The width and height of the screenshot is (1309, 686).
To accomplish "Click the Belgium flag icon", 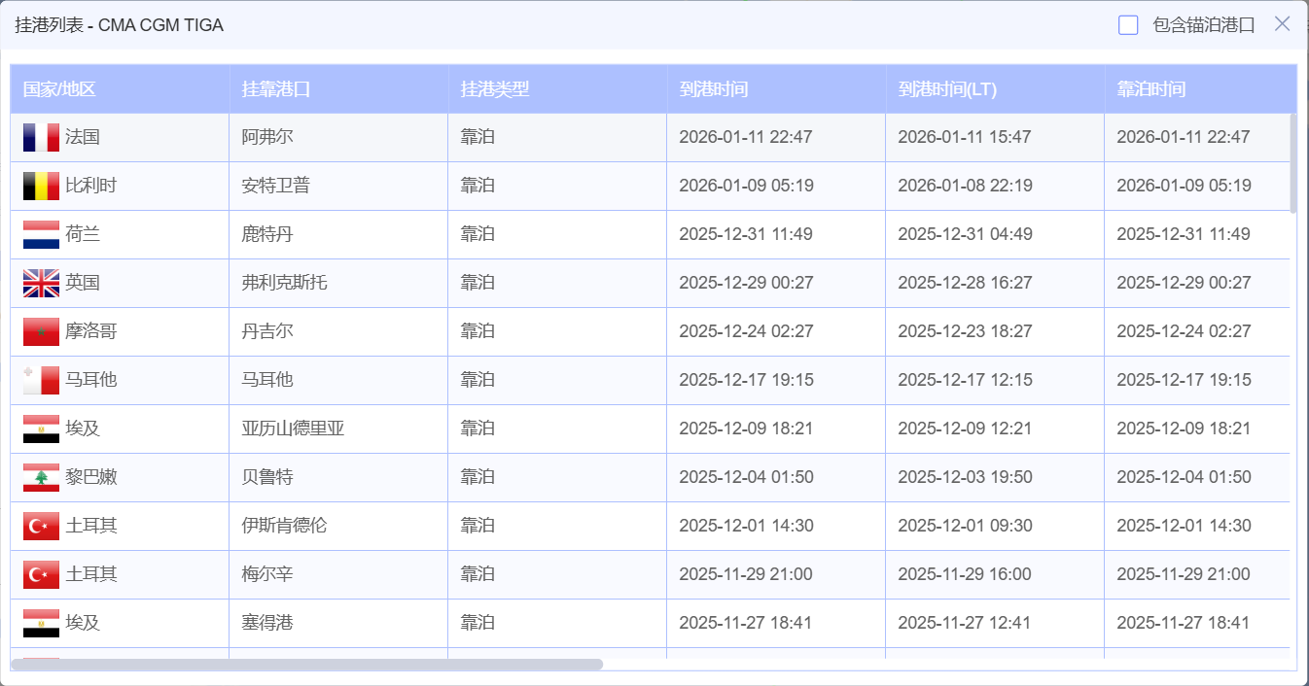I will pos(41,186).
